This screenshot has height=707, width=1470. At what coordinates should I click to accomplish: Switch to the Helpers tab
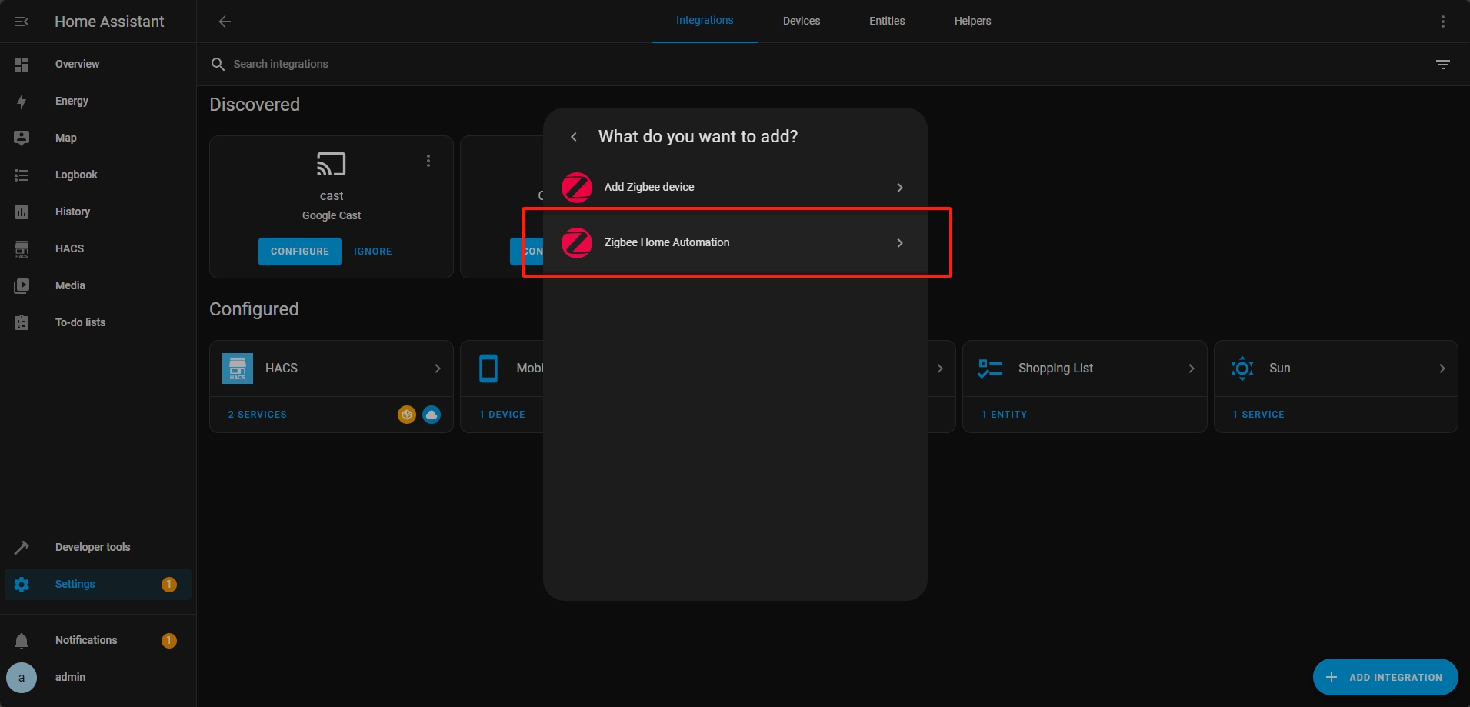(972, 22)
